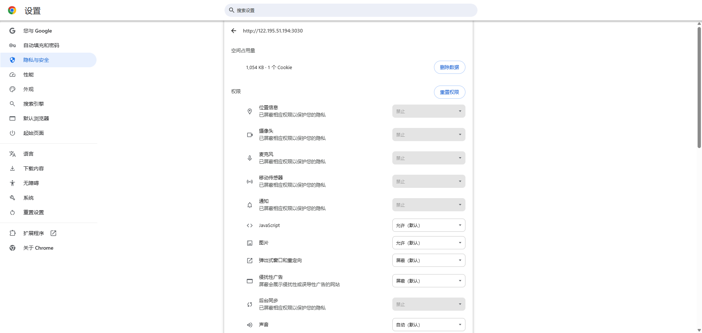
Task: Open 重置设置 section
Action: pyautogui.click(x=48, y=212)
